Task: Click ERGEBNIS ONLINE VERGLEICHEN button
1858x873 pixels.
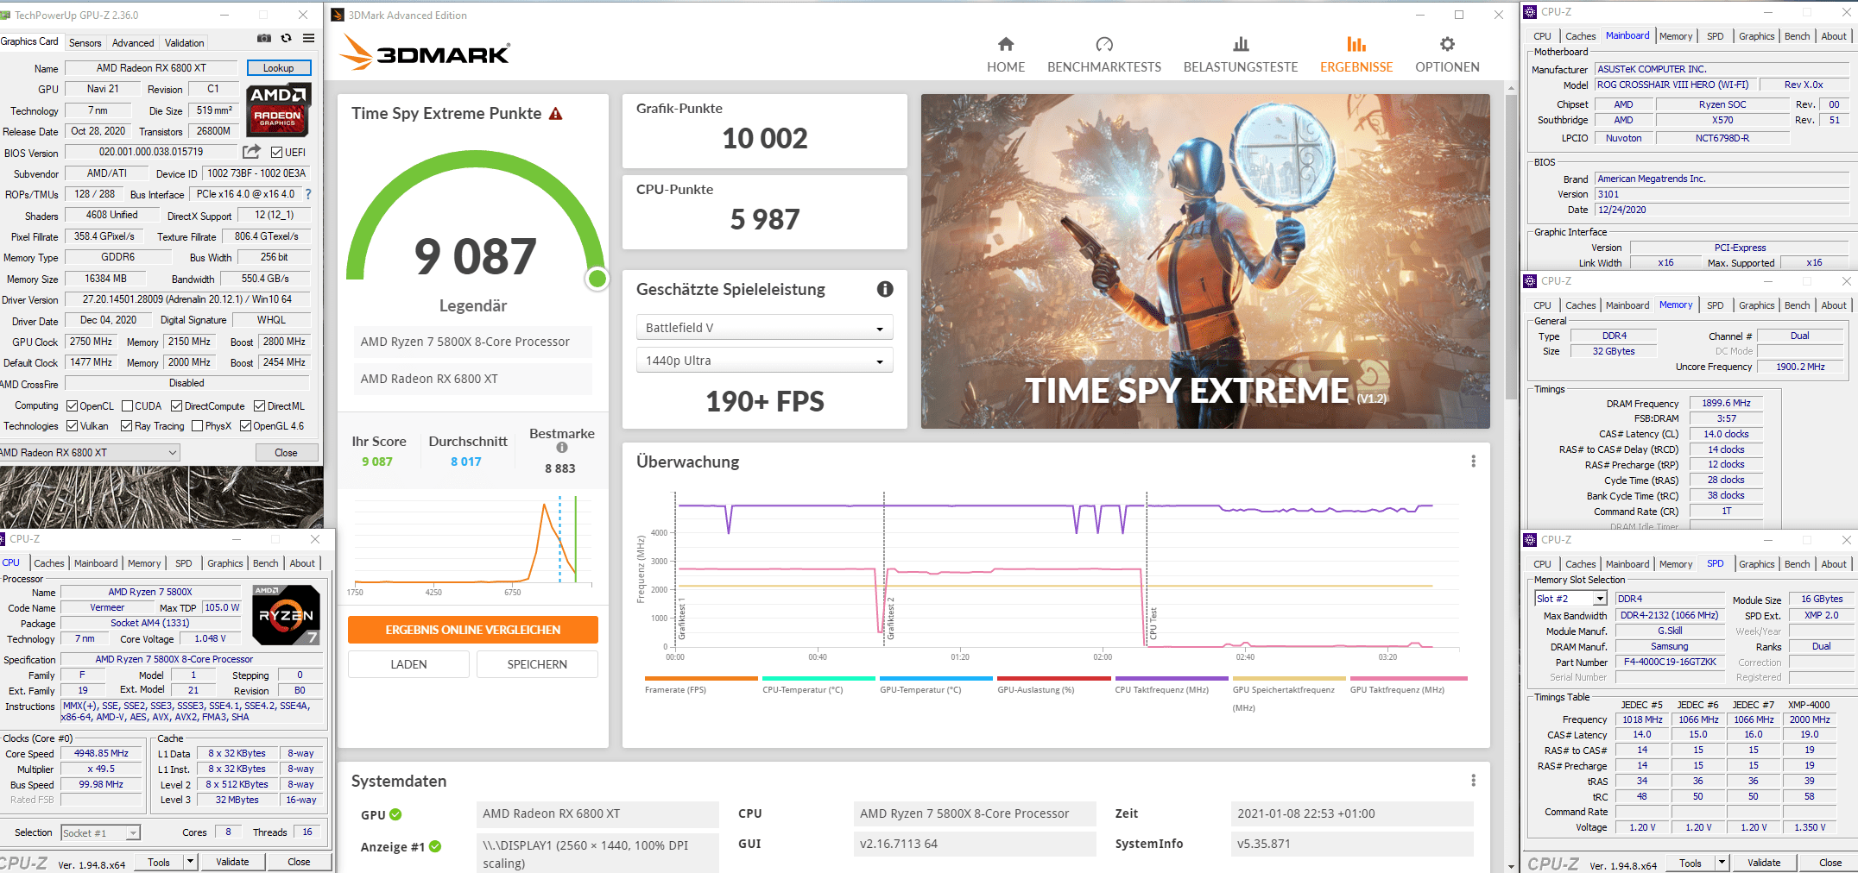Action: (473, 630)
